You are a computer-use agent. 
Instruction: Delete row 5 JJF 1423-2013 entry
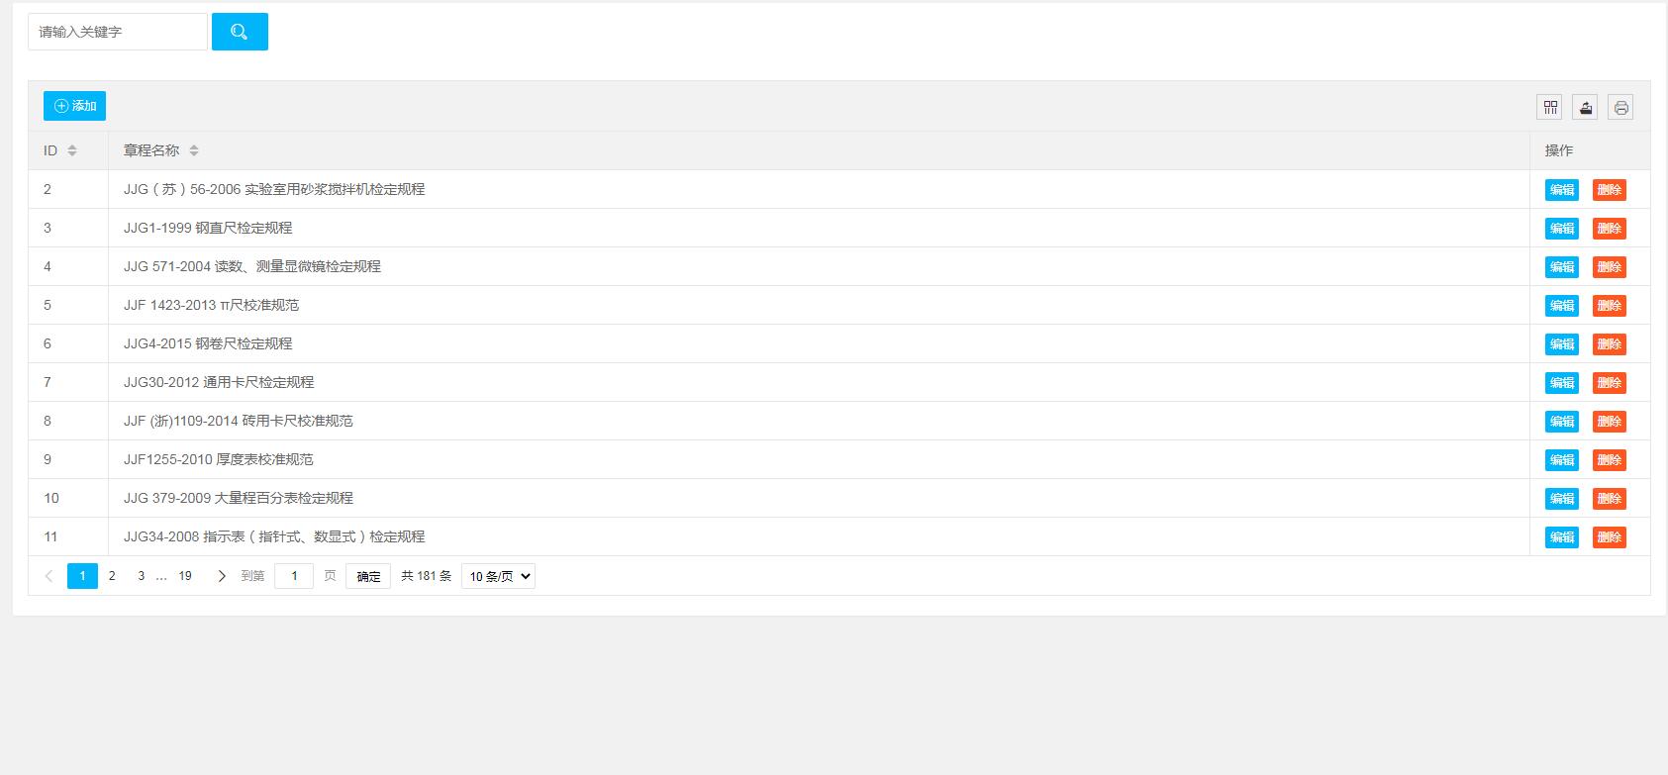1610,306
